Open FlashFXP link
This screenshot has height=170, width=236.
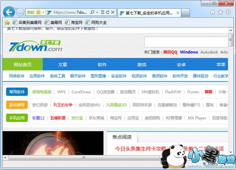(173, 92)
